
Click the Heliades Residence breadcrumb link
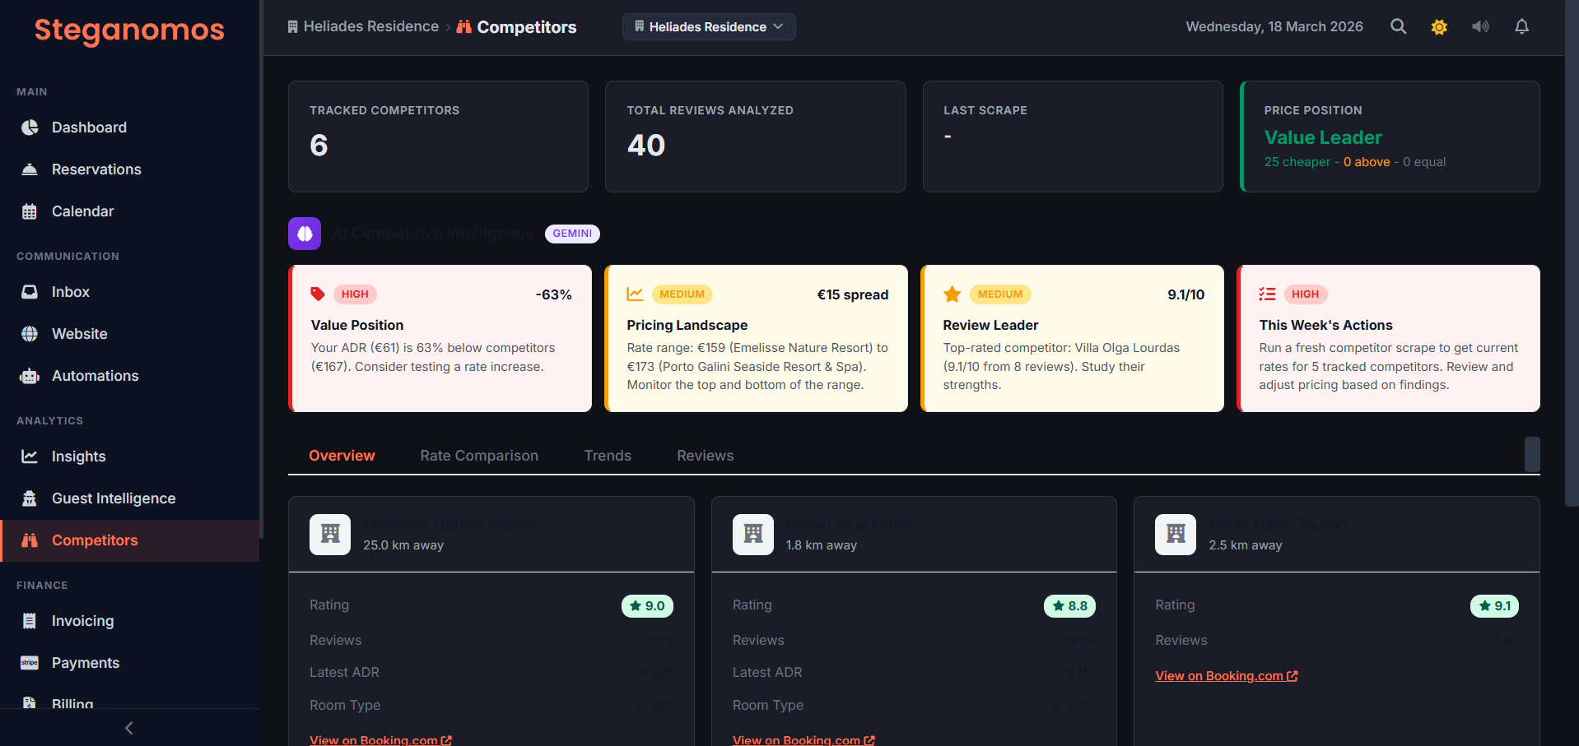(x=370, y=25)
